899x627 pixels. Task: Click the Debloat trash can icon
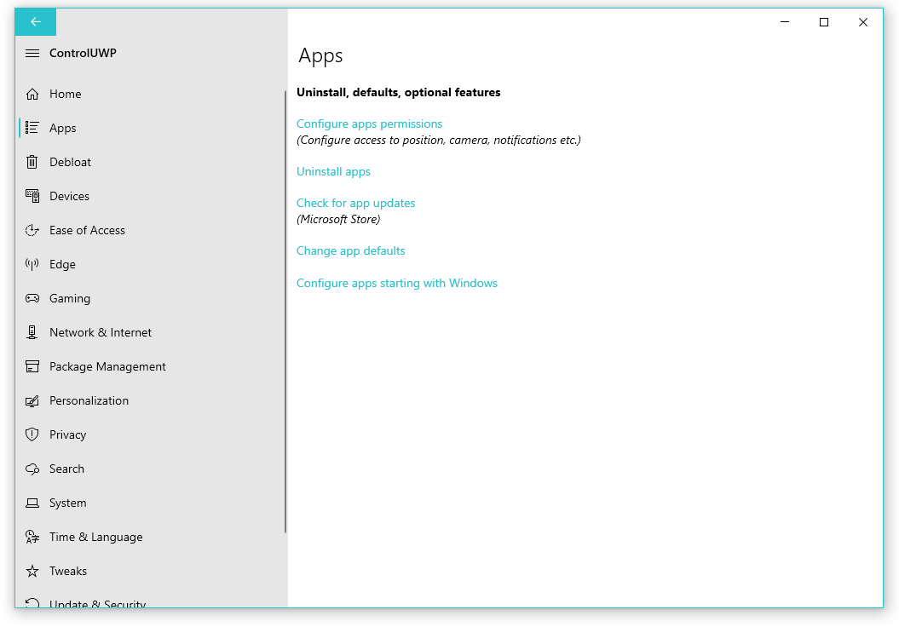[32, 162]
